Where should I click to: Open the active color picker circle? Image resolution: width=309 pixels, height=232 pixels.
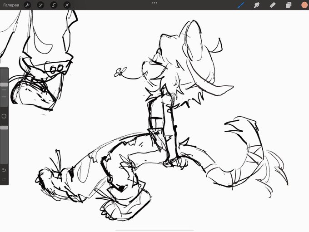tap(304, 5)
